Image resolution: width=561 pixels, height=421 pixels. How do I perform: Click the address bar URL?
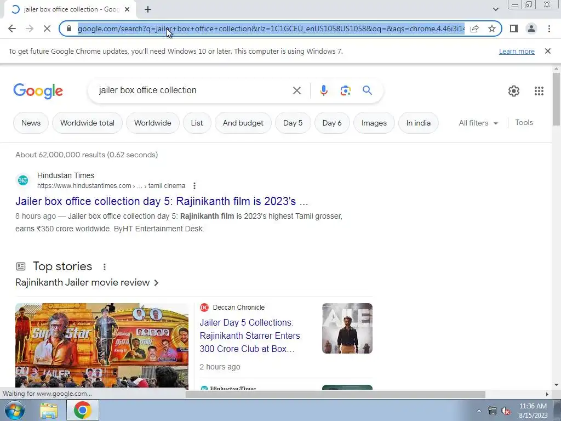pos(271,29)
